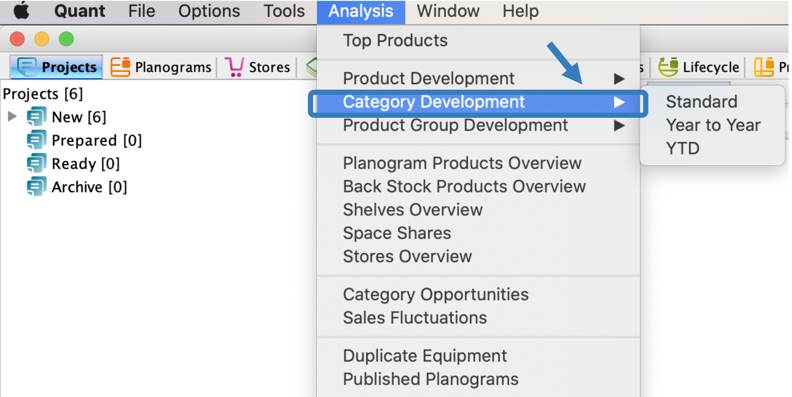Open Category Opportunities analysis
The width and height of the screenshot is (792, 397).
436,295
